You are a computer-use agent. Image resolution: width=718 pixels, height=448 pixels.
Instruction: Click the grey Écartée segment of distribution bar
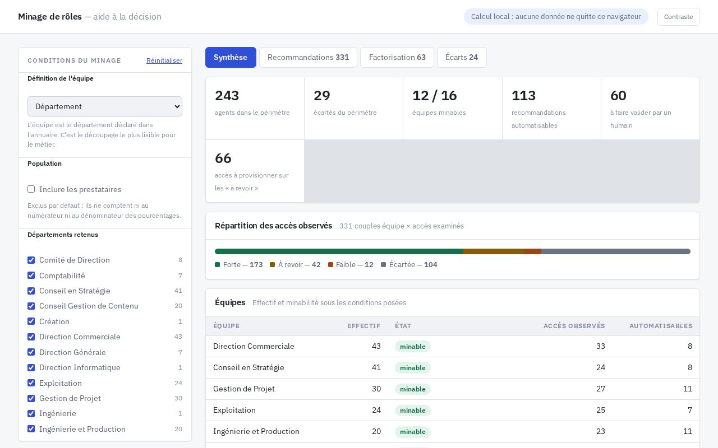click(616, 251)
